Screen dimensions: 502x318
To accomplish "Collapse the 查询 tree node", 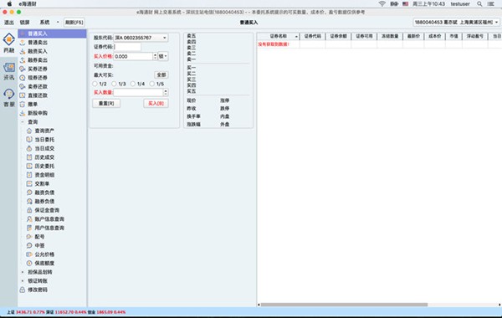I will (23, 122).
